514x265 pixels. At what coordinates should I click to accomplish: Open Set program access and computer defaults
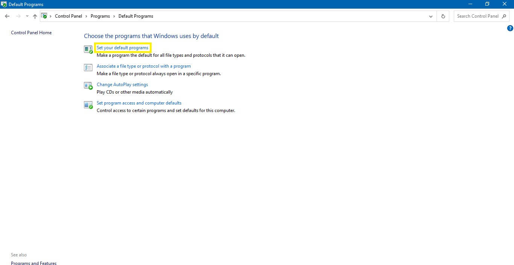139,103
